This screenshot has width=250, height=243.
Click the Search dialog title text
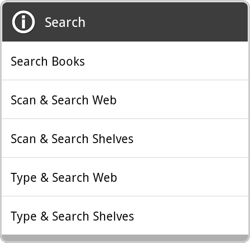(x=65, y=22)
